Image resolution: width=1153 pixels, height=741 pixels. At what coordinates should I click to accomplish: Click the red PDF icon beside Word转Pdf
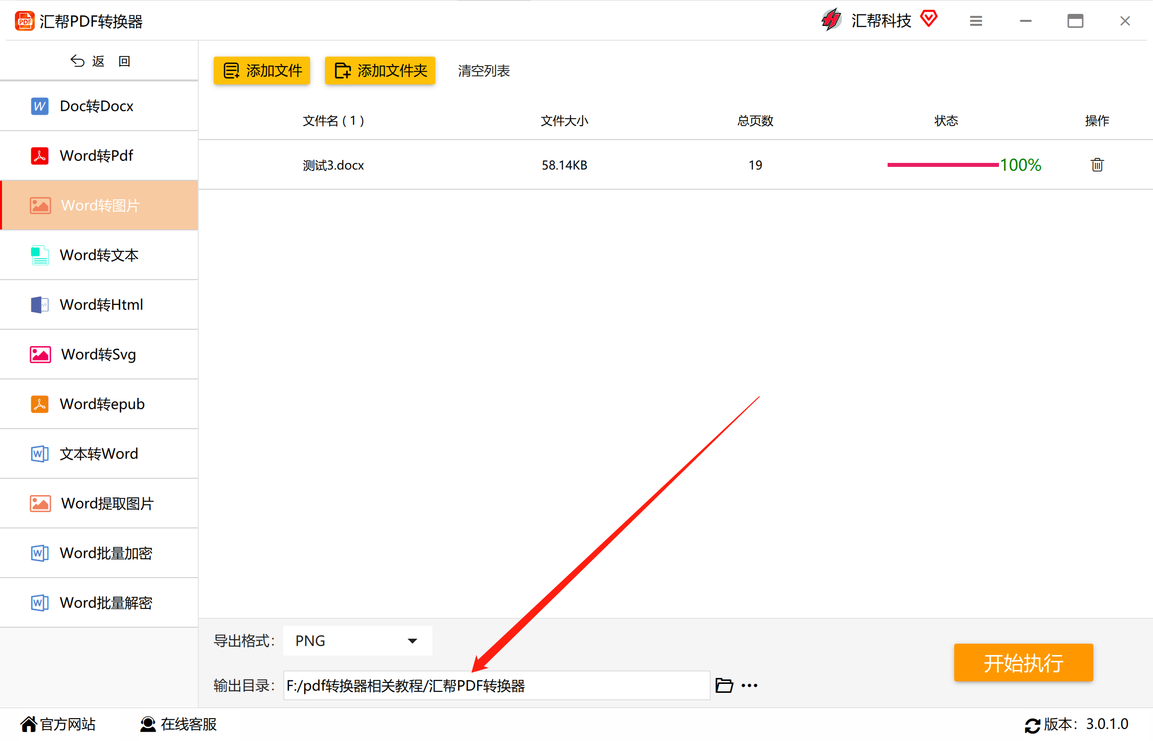[x=40, y=156]
